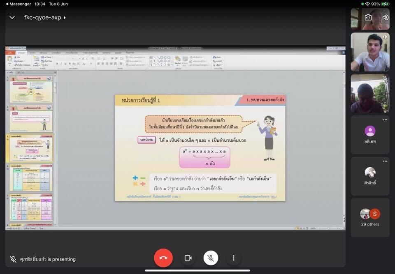This screenshot has height=274, width=395.
Task: Change audio output via the speaker icon
Action: [x=385, y=18]
